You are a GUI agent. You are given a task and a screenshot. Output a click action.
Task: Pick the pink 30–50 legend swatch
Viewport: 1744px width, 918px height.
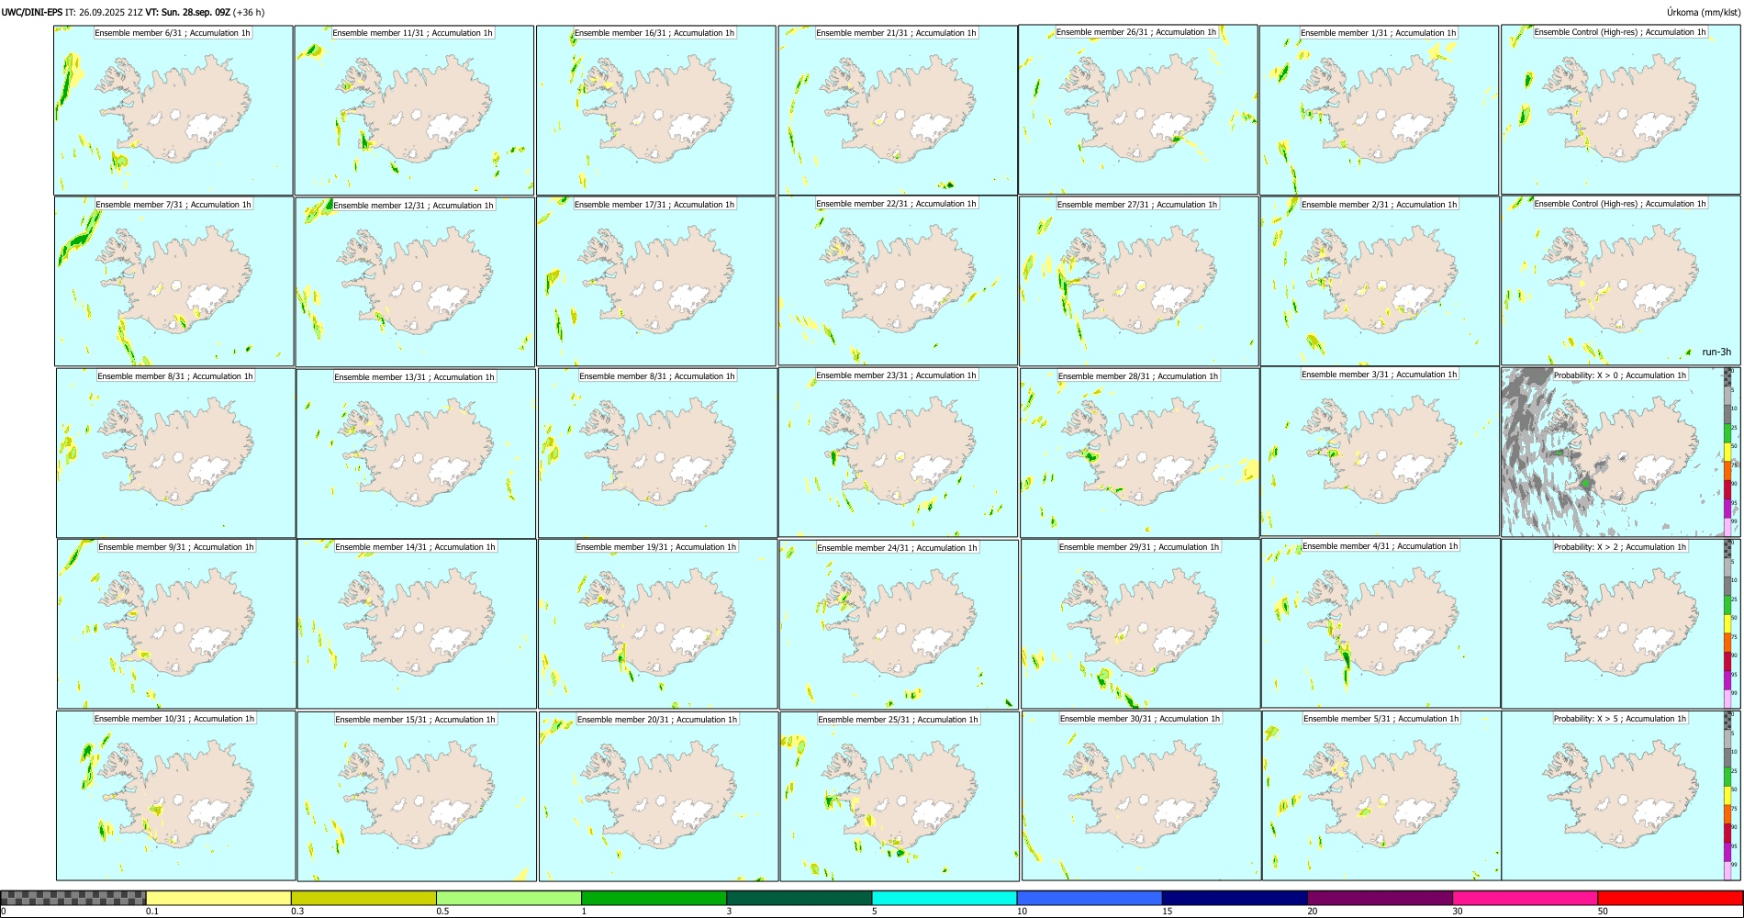click(x=1525, y=898)
